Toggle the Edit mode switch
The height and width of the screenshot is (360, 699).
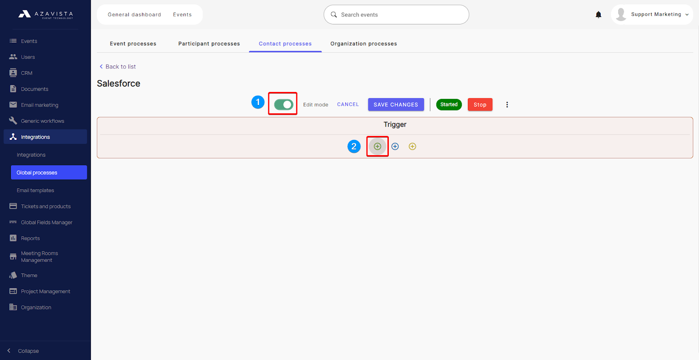click(x=284, y=105)
